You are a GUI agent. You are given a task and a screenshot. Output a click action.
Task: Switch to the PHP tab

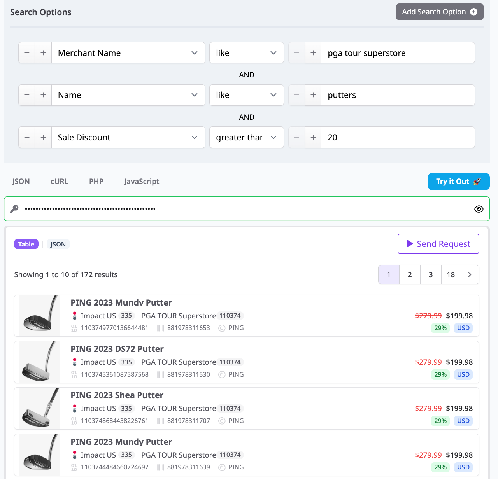(x=96, y=182)
